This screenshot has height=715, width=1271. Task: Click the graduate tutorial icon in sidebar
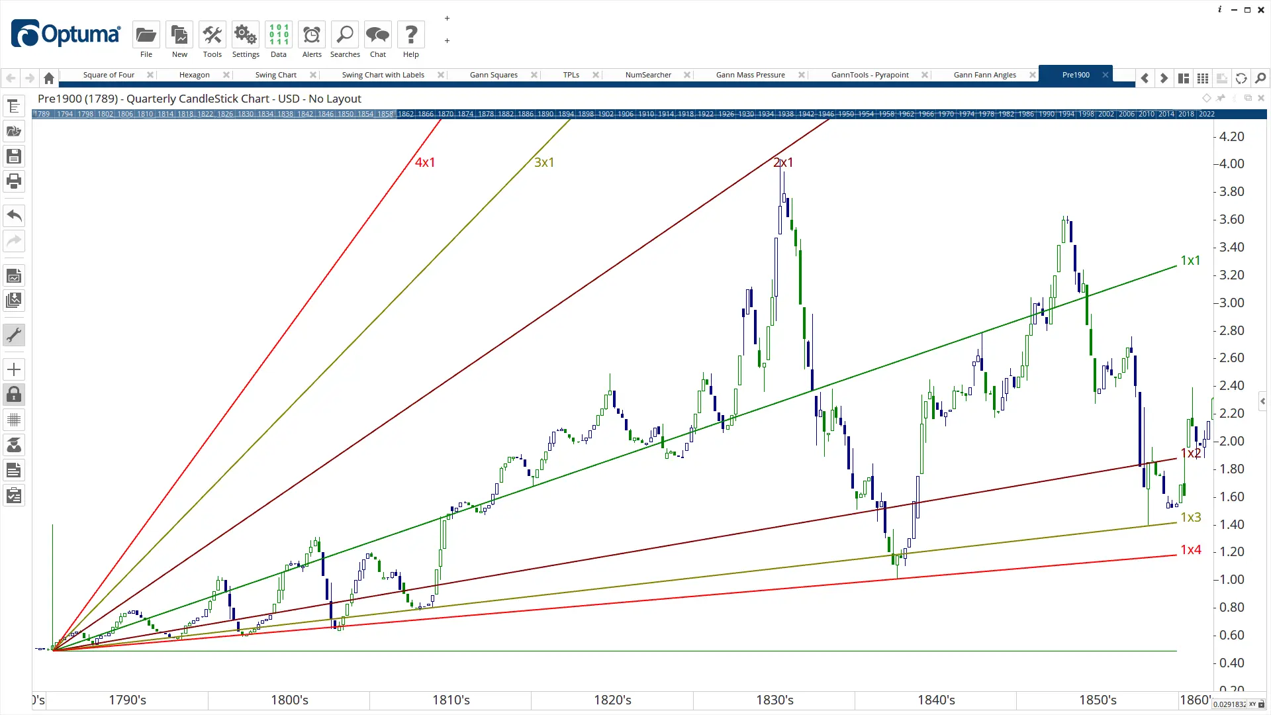[14, 445]
